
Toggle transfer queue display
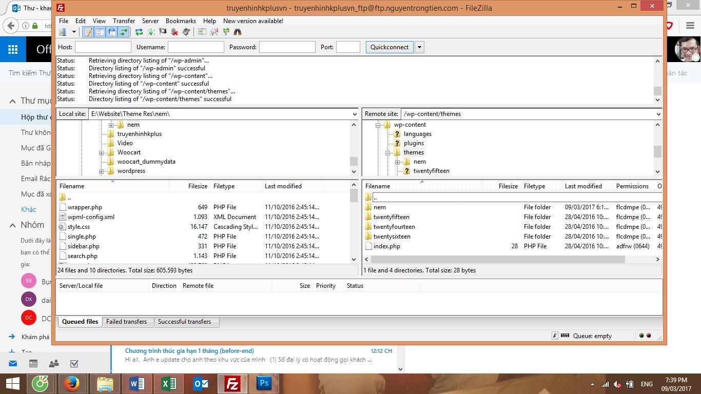tap(124, 32)
